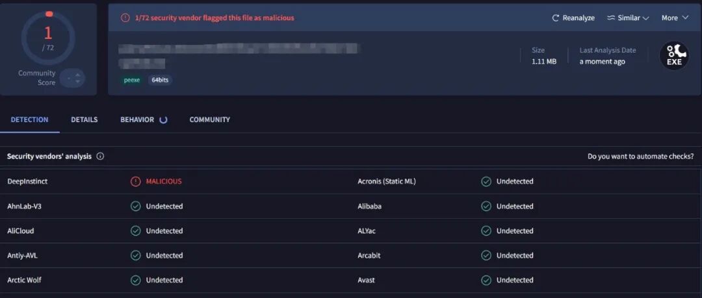The height and width of the screenshot is (298, 702).
Task: Expand the Similar dropdown
Action: [628, 18]
